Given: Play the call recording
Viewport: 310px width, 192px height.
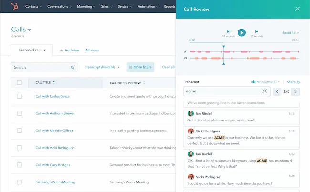Looking at the screenshot, I should click(x=242, y=32).
